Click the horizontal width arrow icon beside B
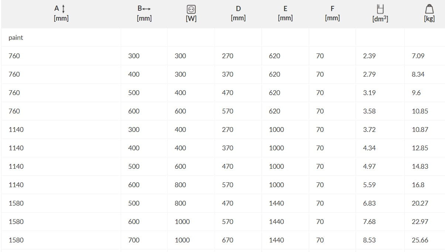Viewport: 445px width, 252px height. [147, 9]
